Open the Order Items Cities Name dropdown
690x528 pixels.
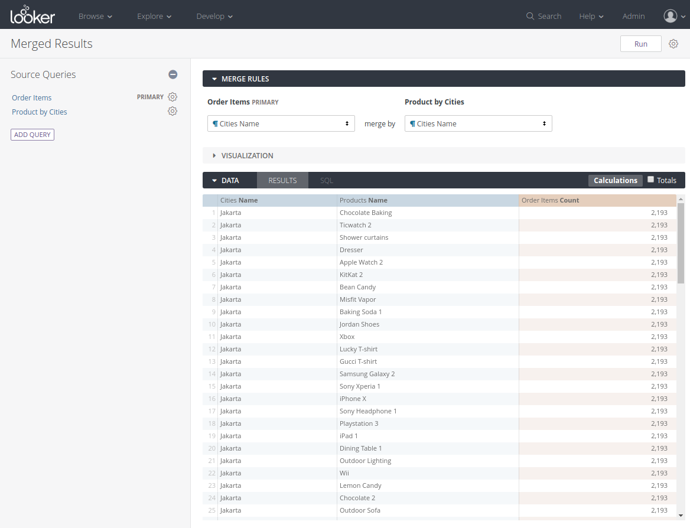tap(281, 123)
